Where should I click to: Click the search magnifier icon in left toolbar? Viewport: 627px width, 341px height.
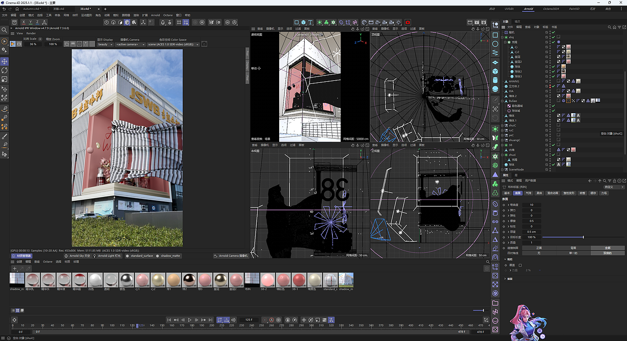pyautogui.click(x=4, y=30)
